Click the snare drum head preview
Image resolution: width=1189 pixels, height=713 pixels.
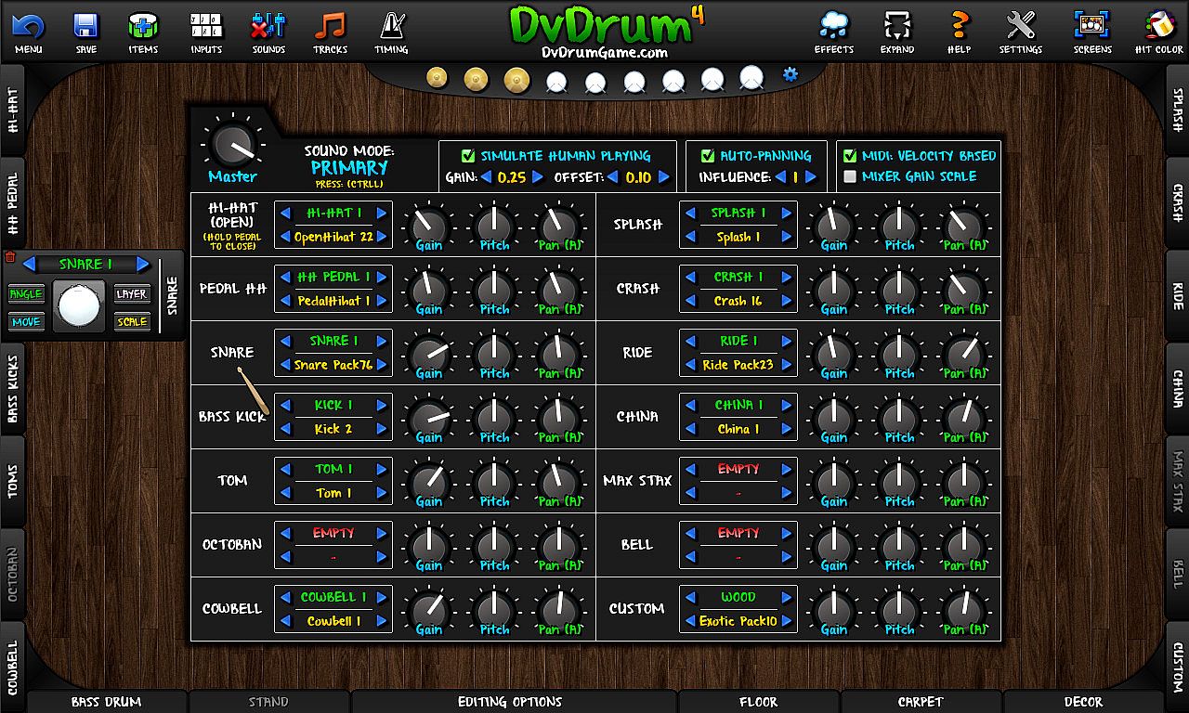77,306
